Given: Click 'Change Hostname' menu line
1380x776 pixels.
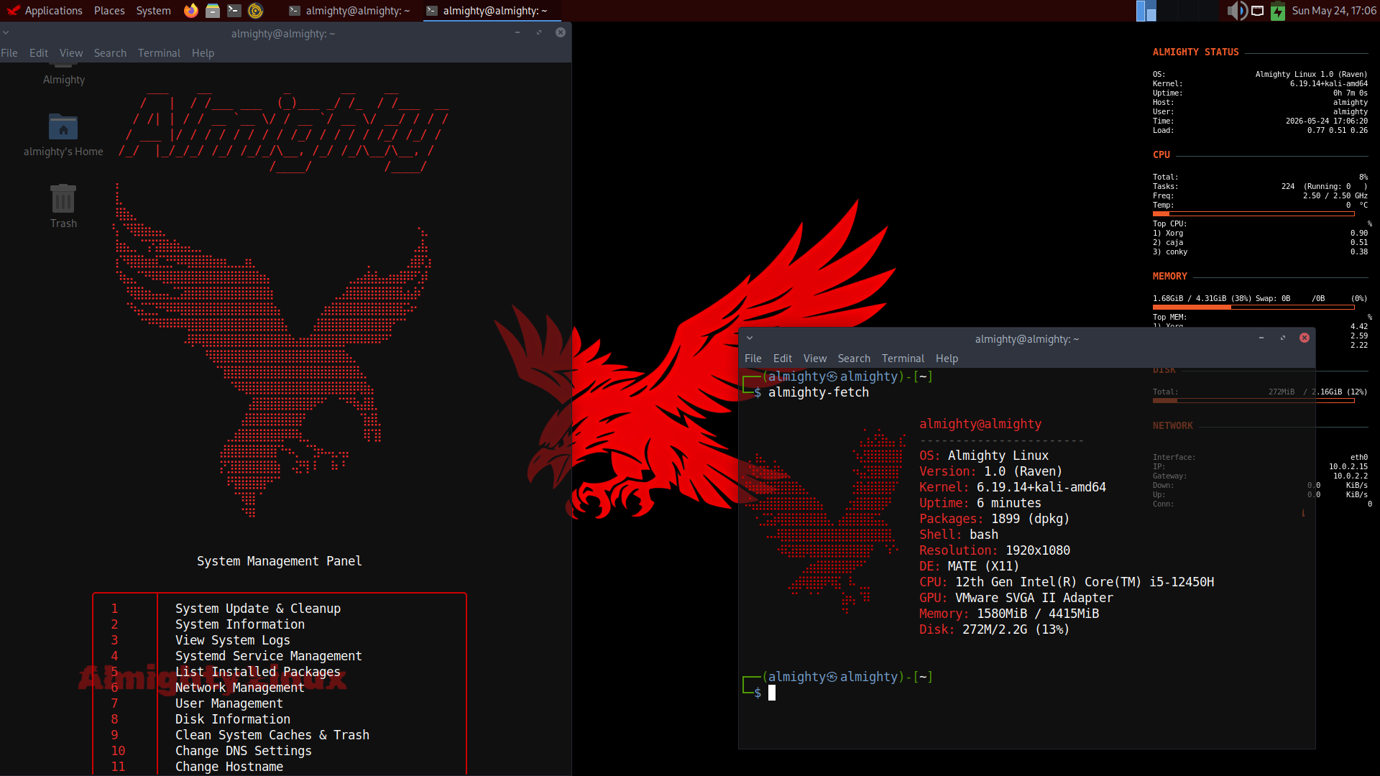Looking at the screenshot, I should pos(229,767).
